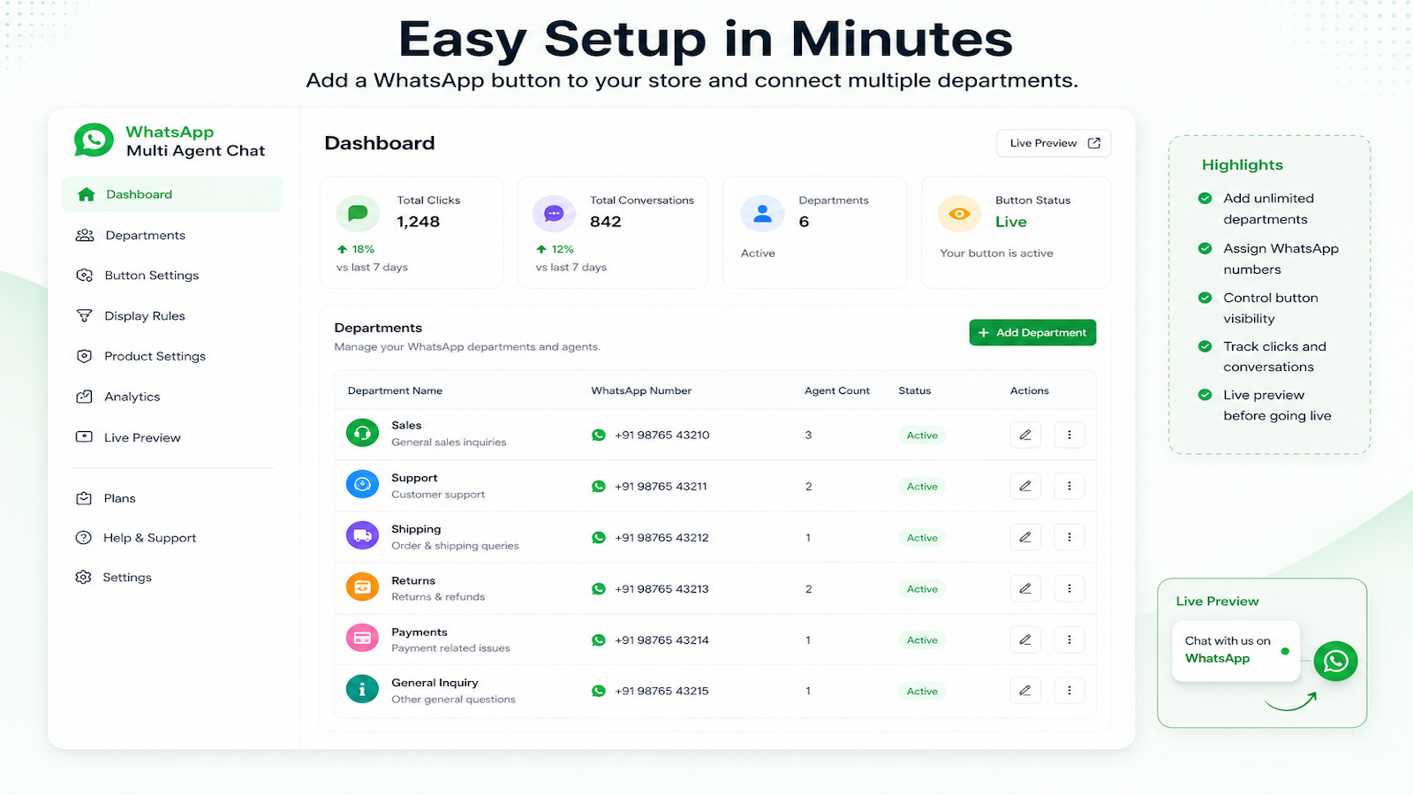The image size is (1413, 795).
Task: Click the WhatsApp icon beside +91 98765 43214
Action: click(x=599, y=640)
